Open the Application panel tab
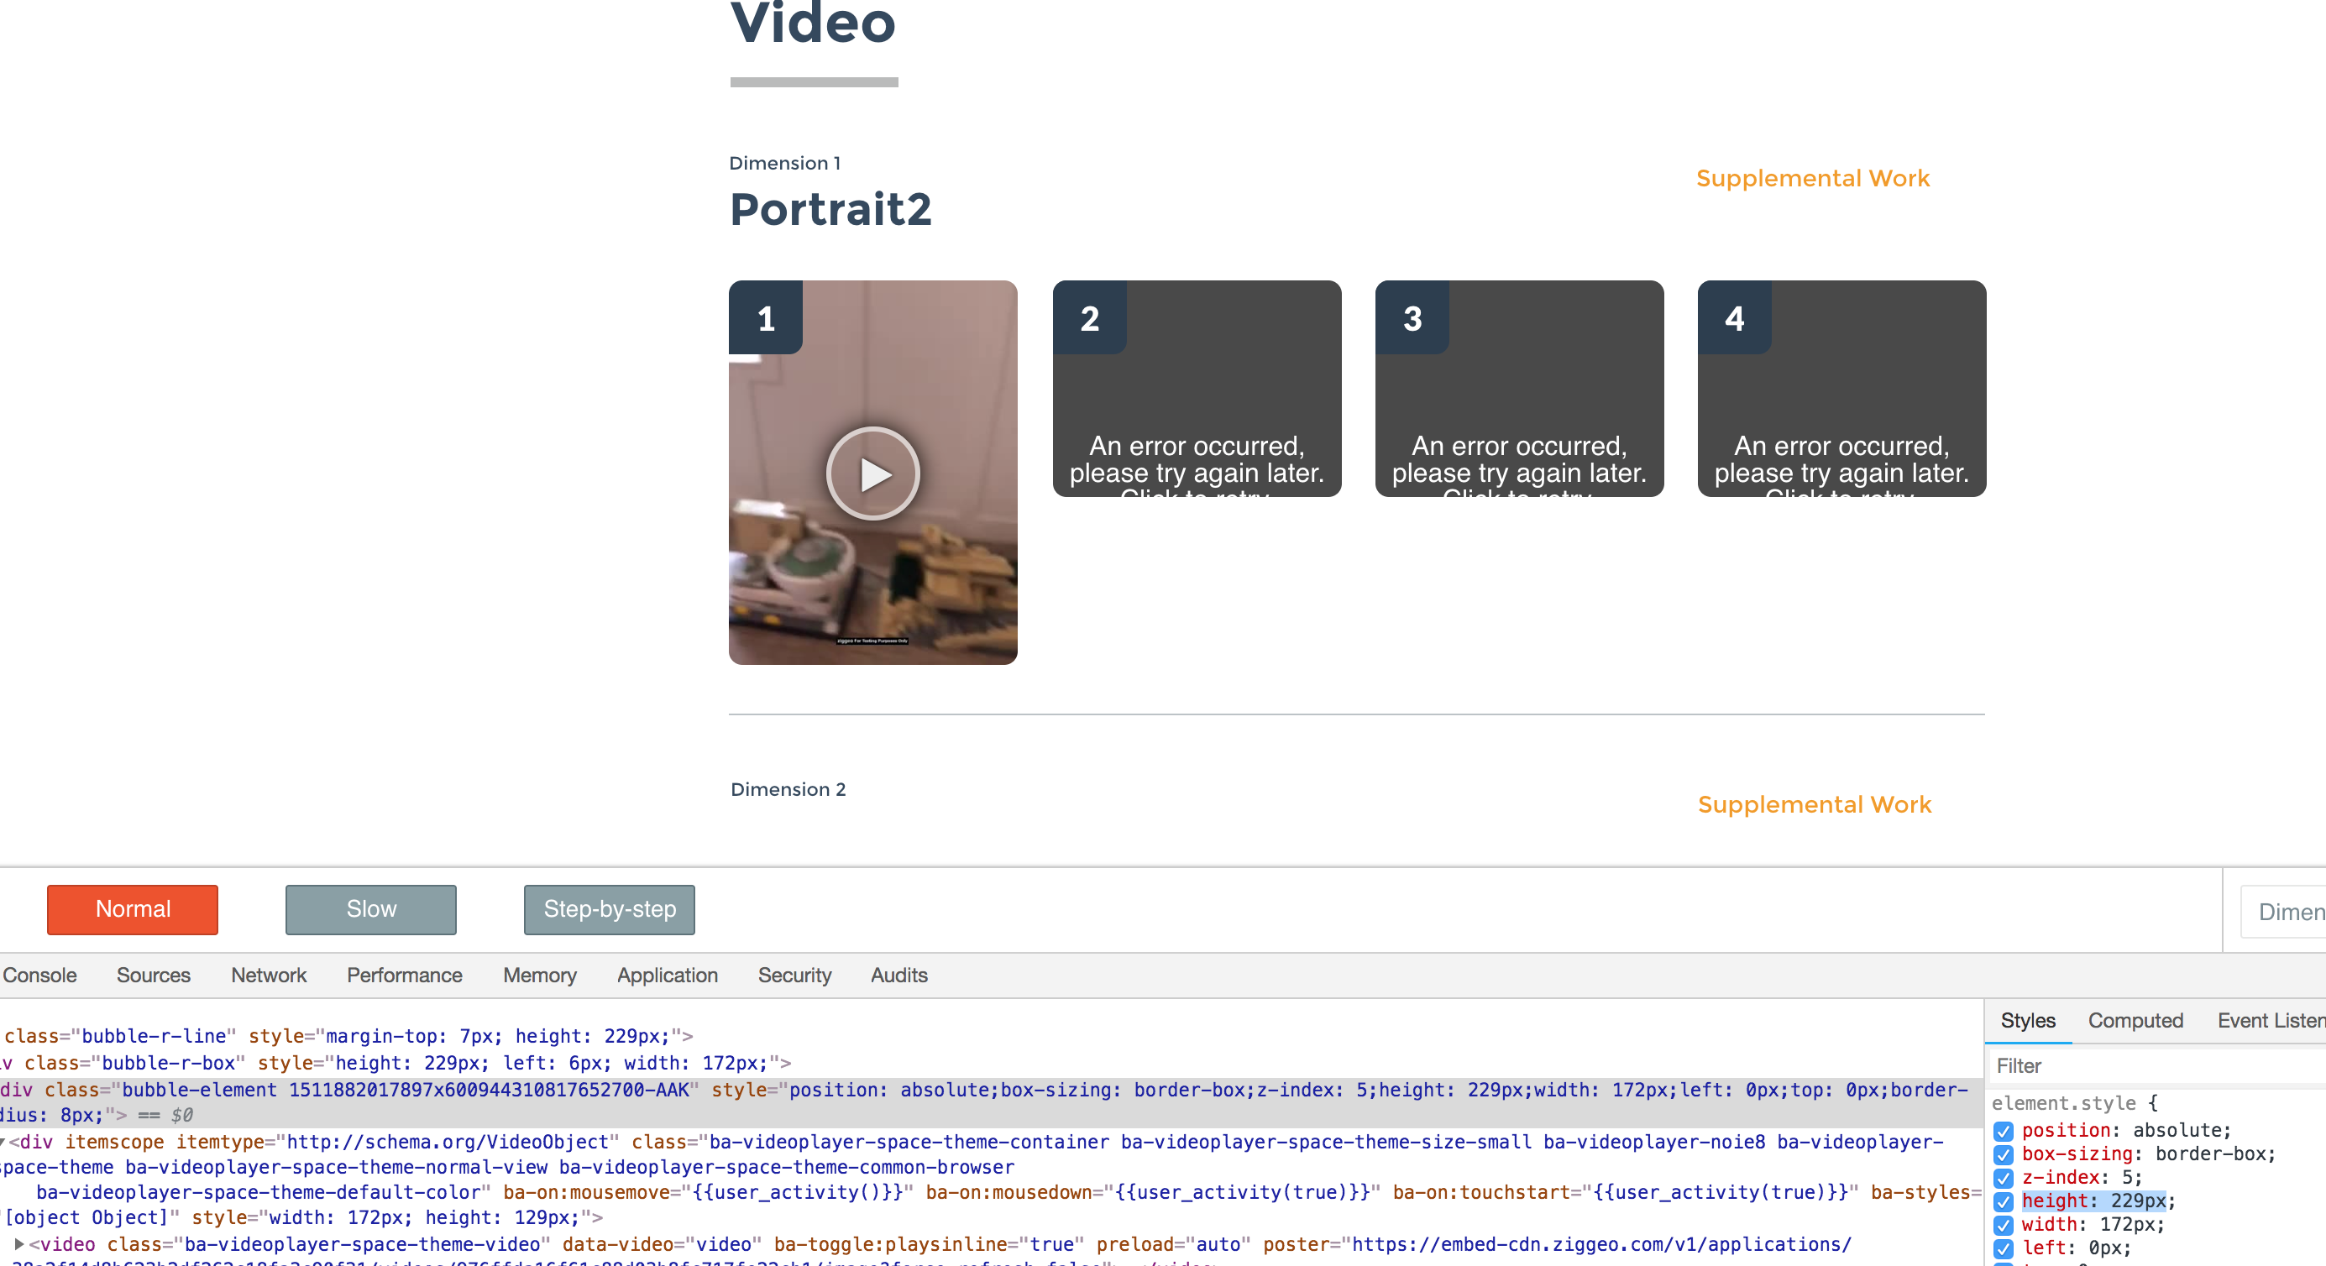2326x1266 pixels. tap(667, 976)
